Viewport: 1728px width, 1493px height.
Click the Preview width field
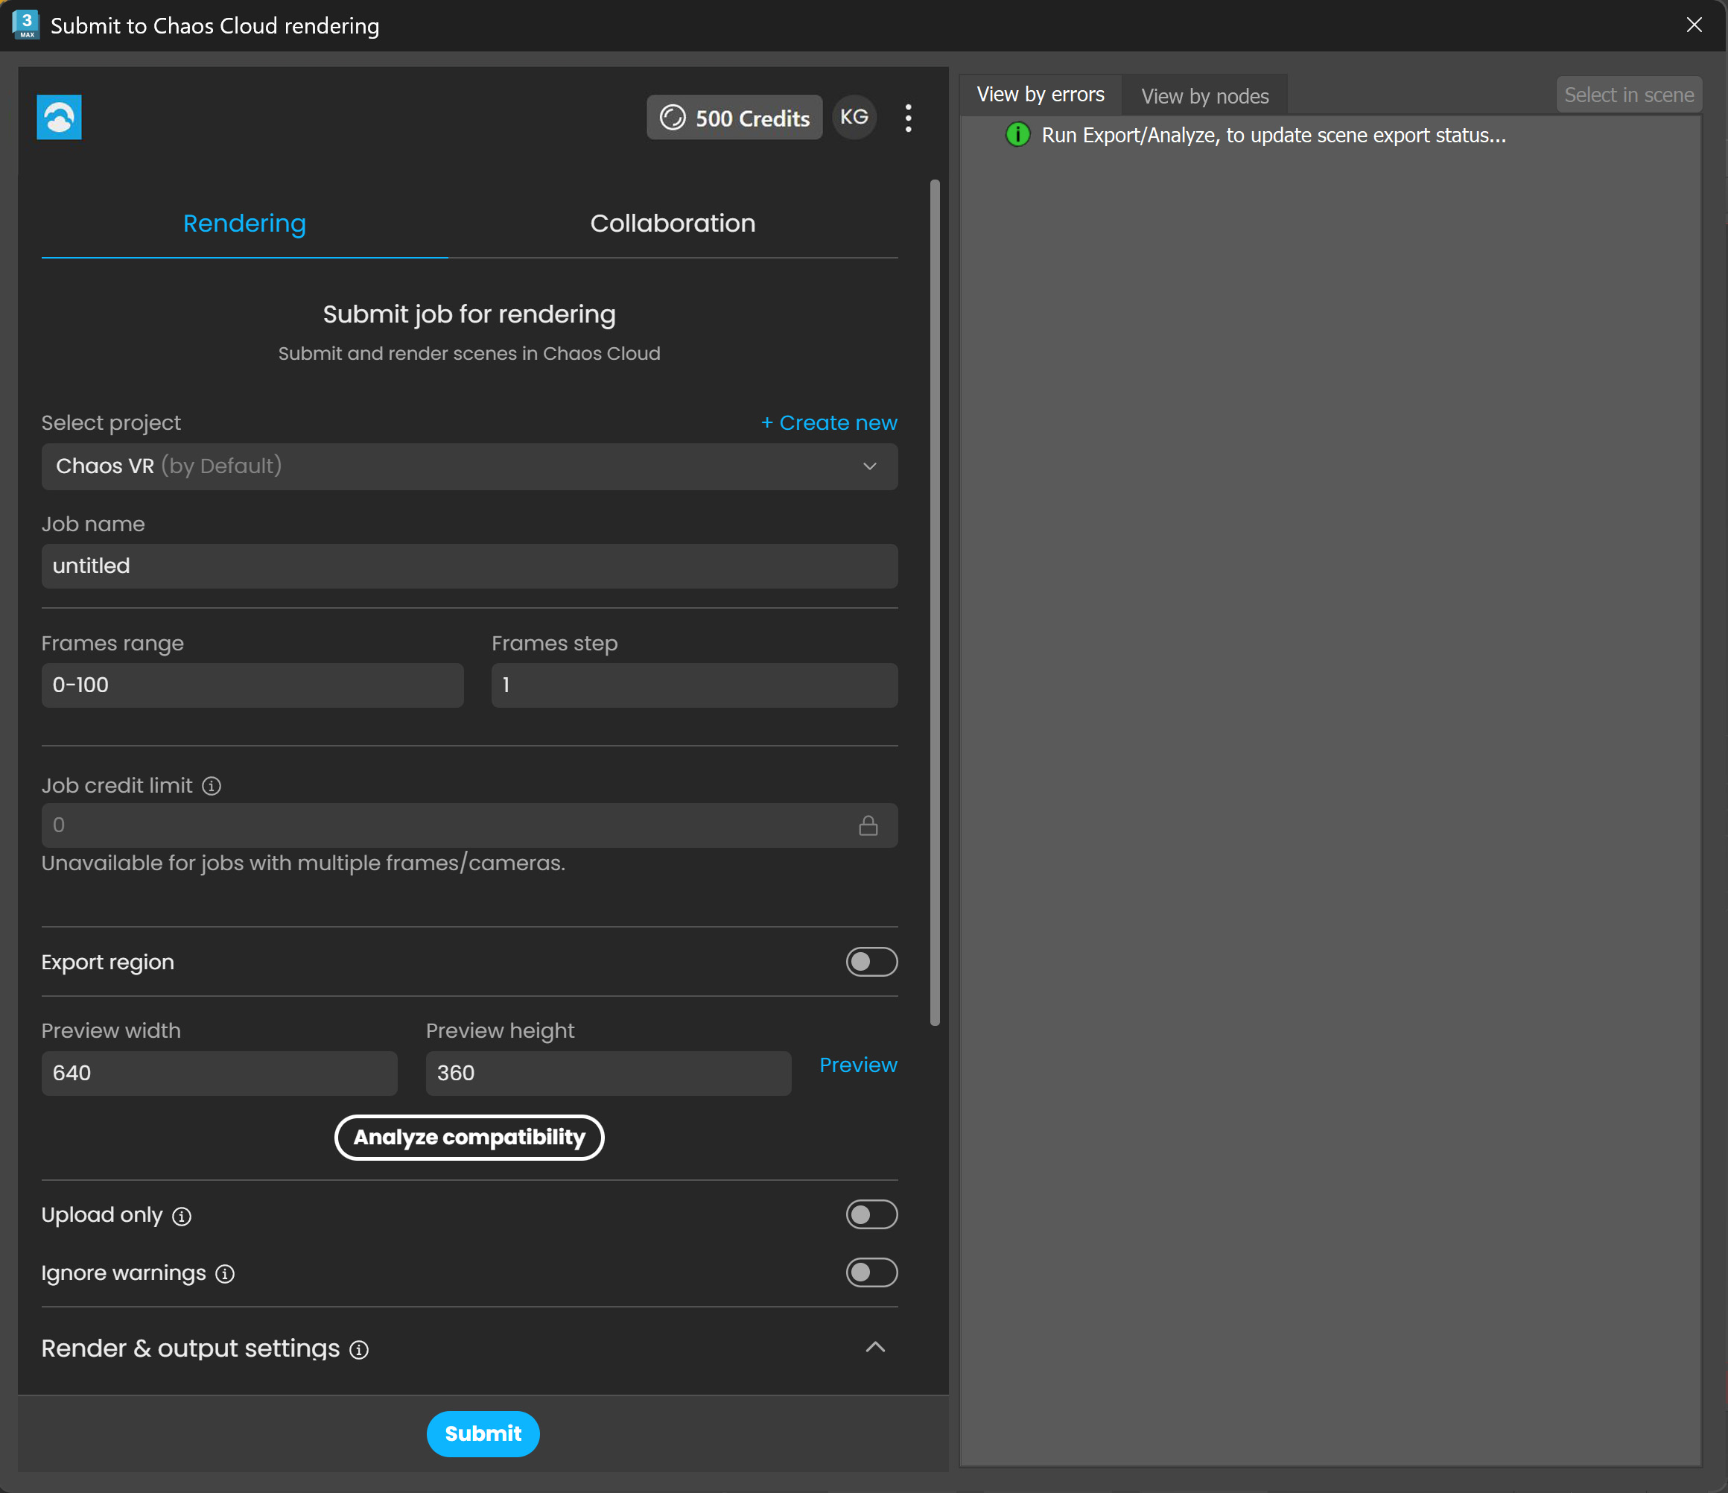tap(219, 1074)
